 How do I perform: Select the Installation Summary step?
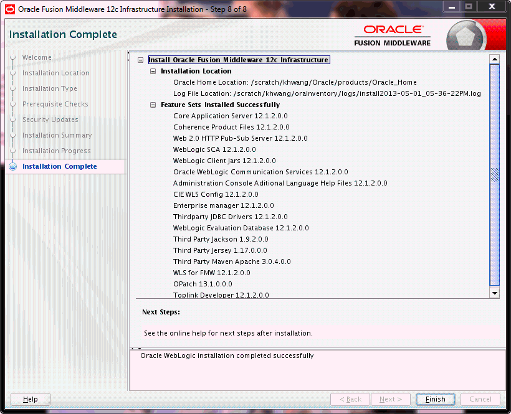(57, 135)
